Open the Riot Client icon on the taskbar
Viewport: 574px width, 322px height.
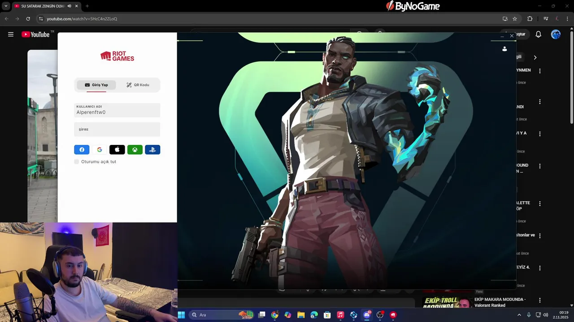(x=393, y=315)
